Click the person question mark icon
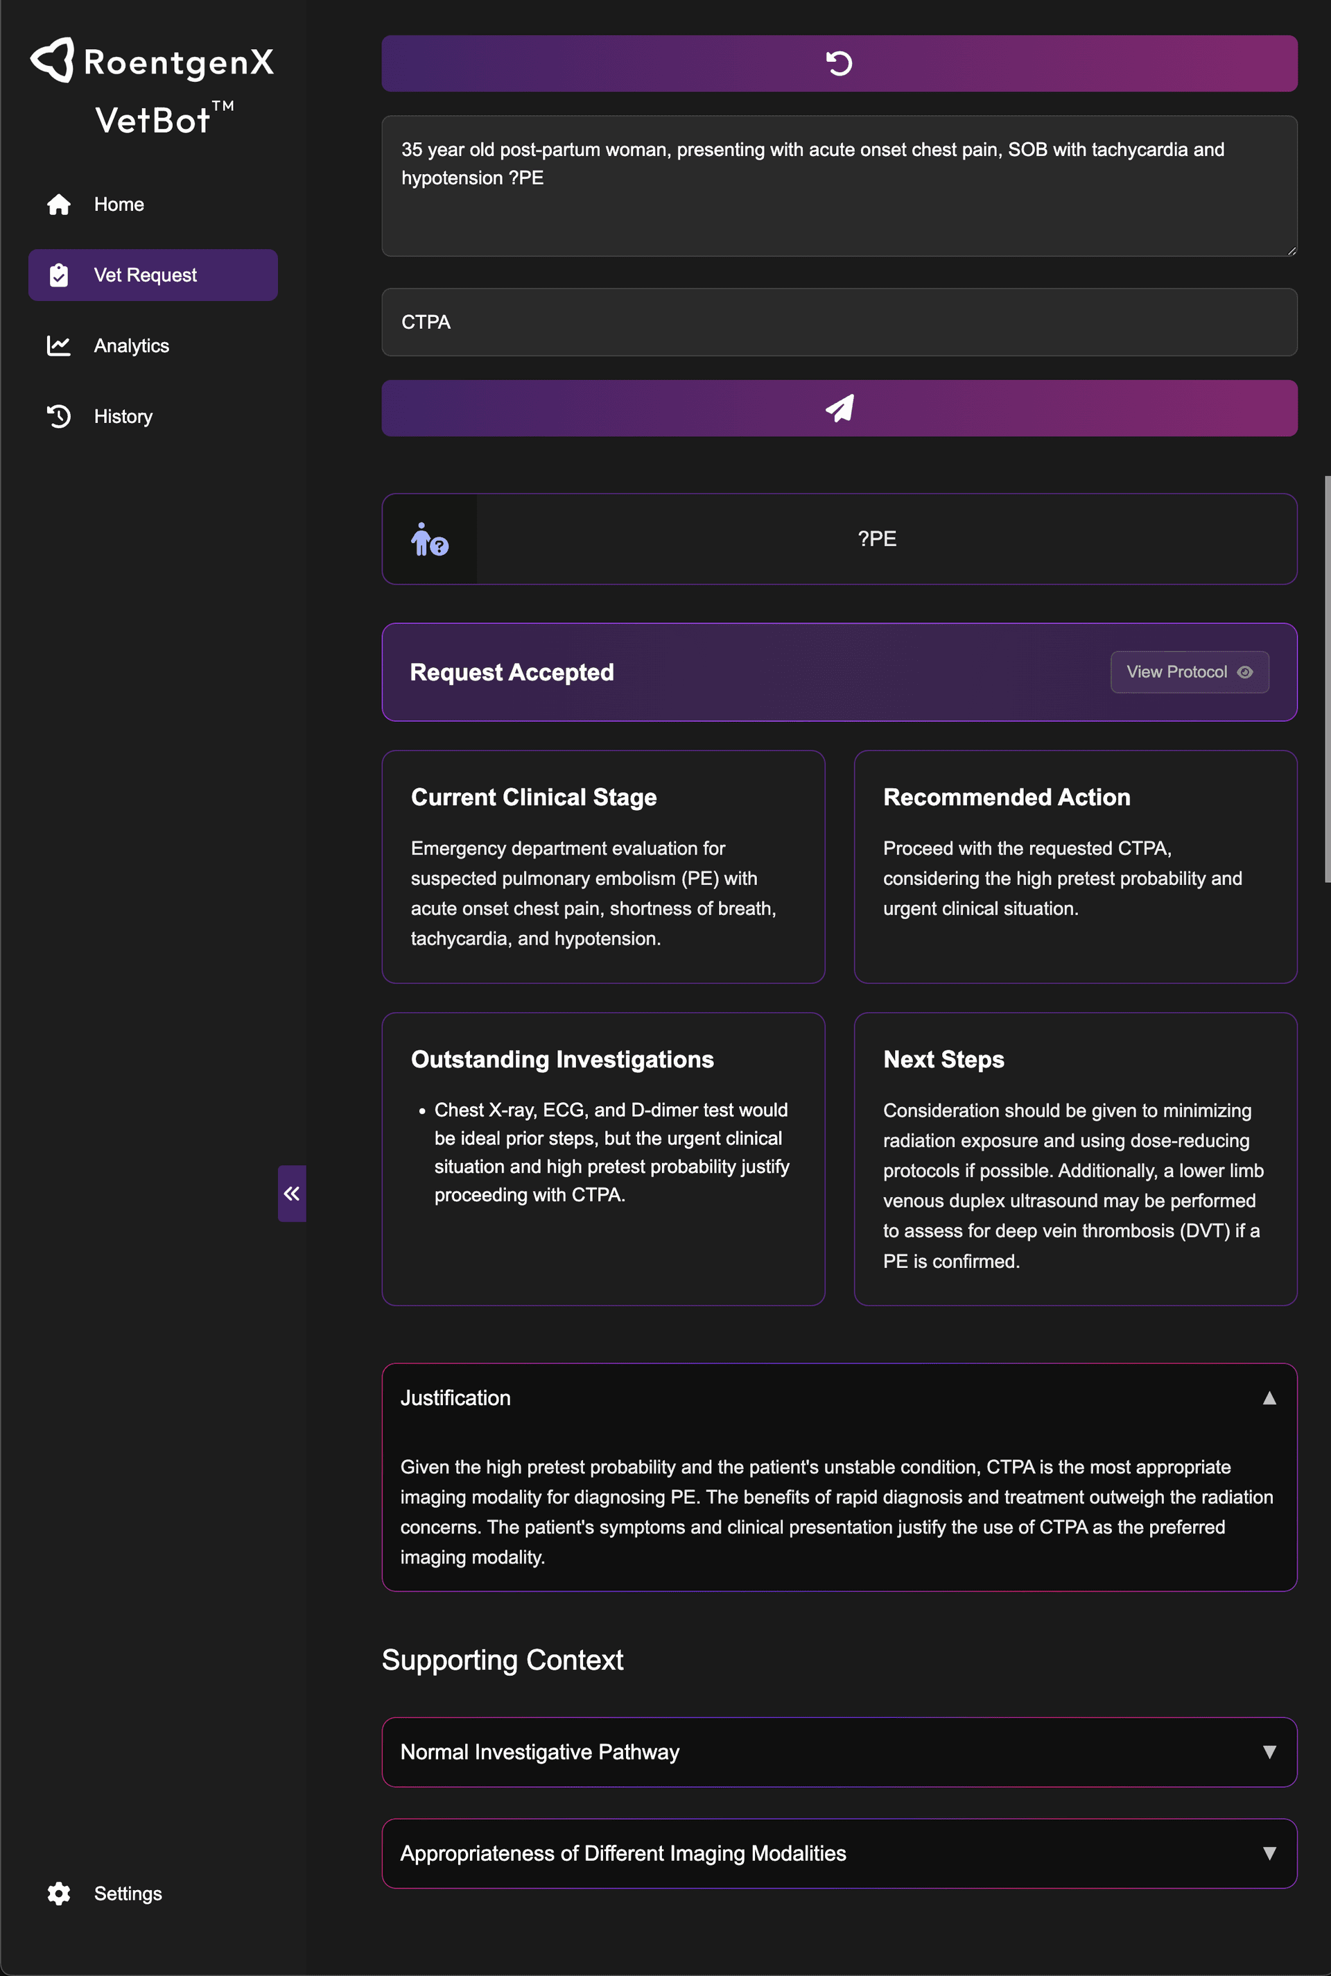 pyautogui.click(x=428, y=539)
